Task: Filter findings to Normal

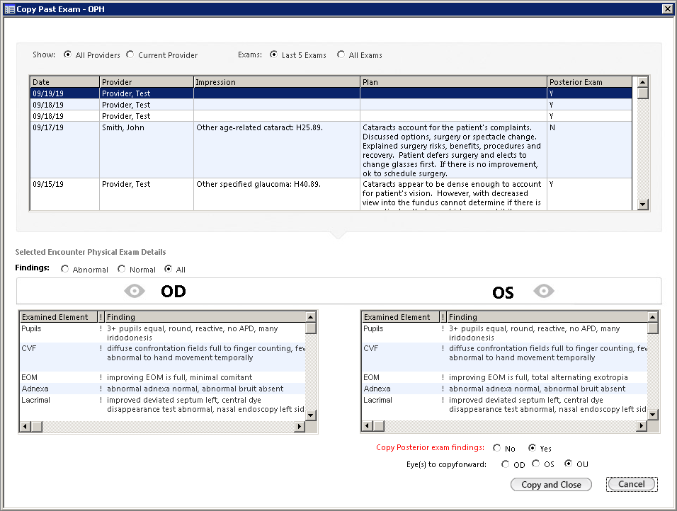Action: (122, 269)
